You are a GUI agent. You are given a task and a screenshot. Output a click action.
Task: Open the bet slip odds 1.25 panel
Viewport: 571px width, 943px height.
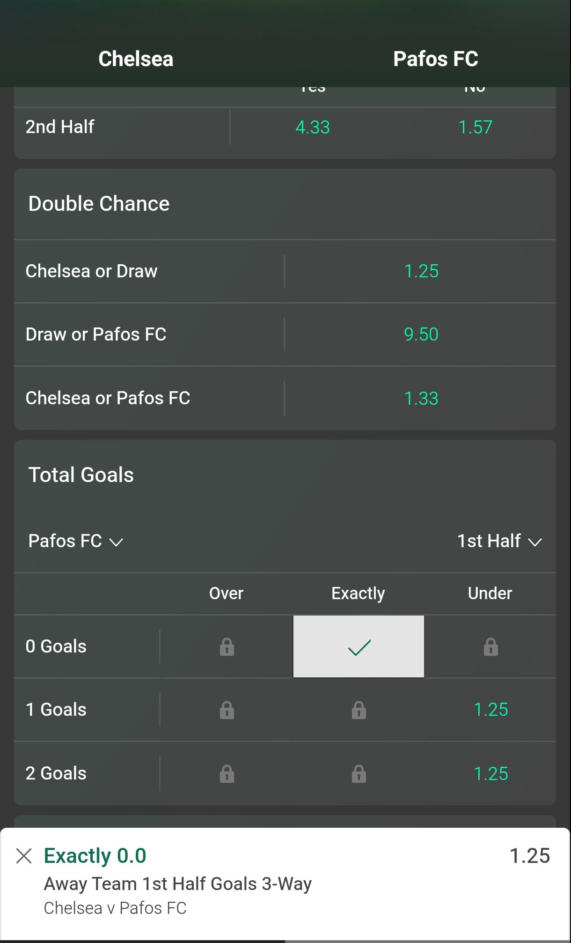[529, 855]
